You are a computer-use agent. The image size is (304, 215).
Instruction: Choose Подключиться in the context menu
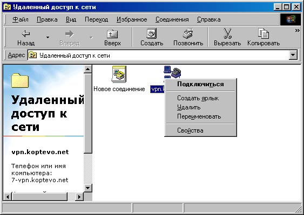200,84
